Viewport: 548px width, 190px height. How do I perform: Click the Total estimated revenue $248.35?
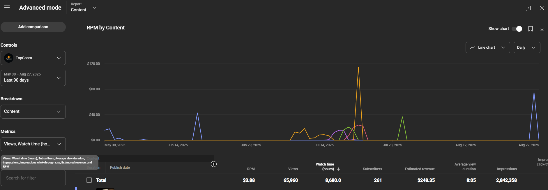coord(426,180)
